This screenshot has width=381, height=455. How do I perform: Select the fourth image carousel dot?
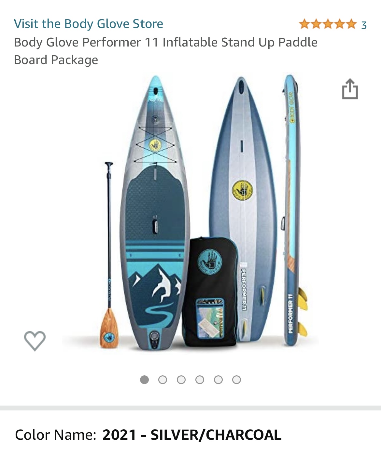(200, 380)
